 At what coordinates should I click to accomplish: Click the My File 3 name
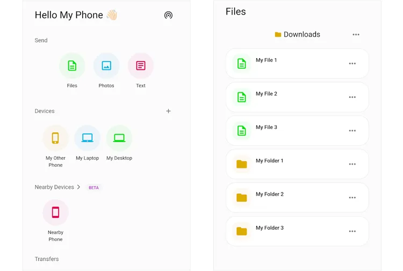point(267,127)
